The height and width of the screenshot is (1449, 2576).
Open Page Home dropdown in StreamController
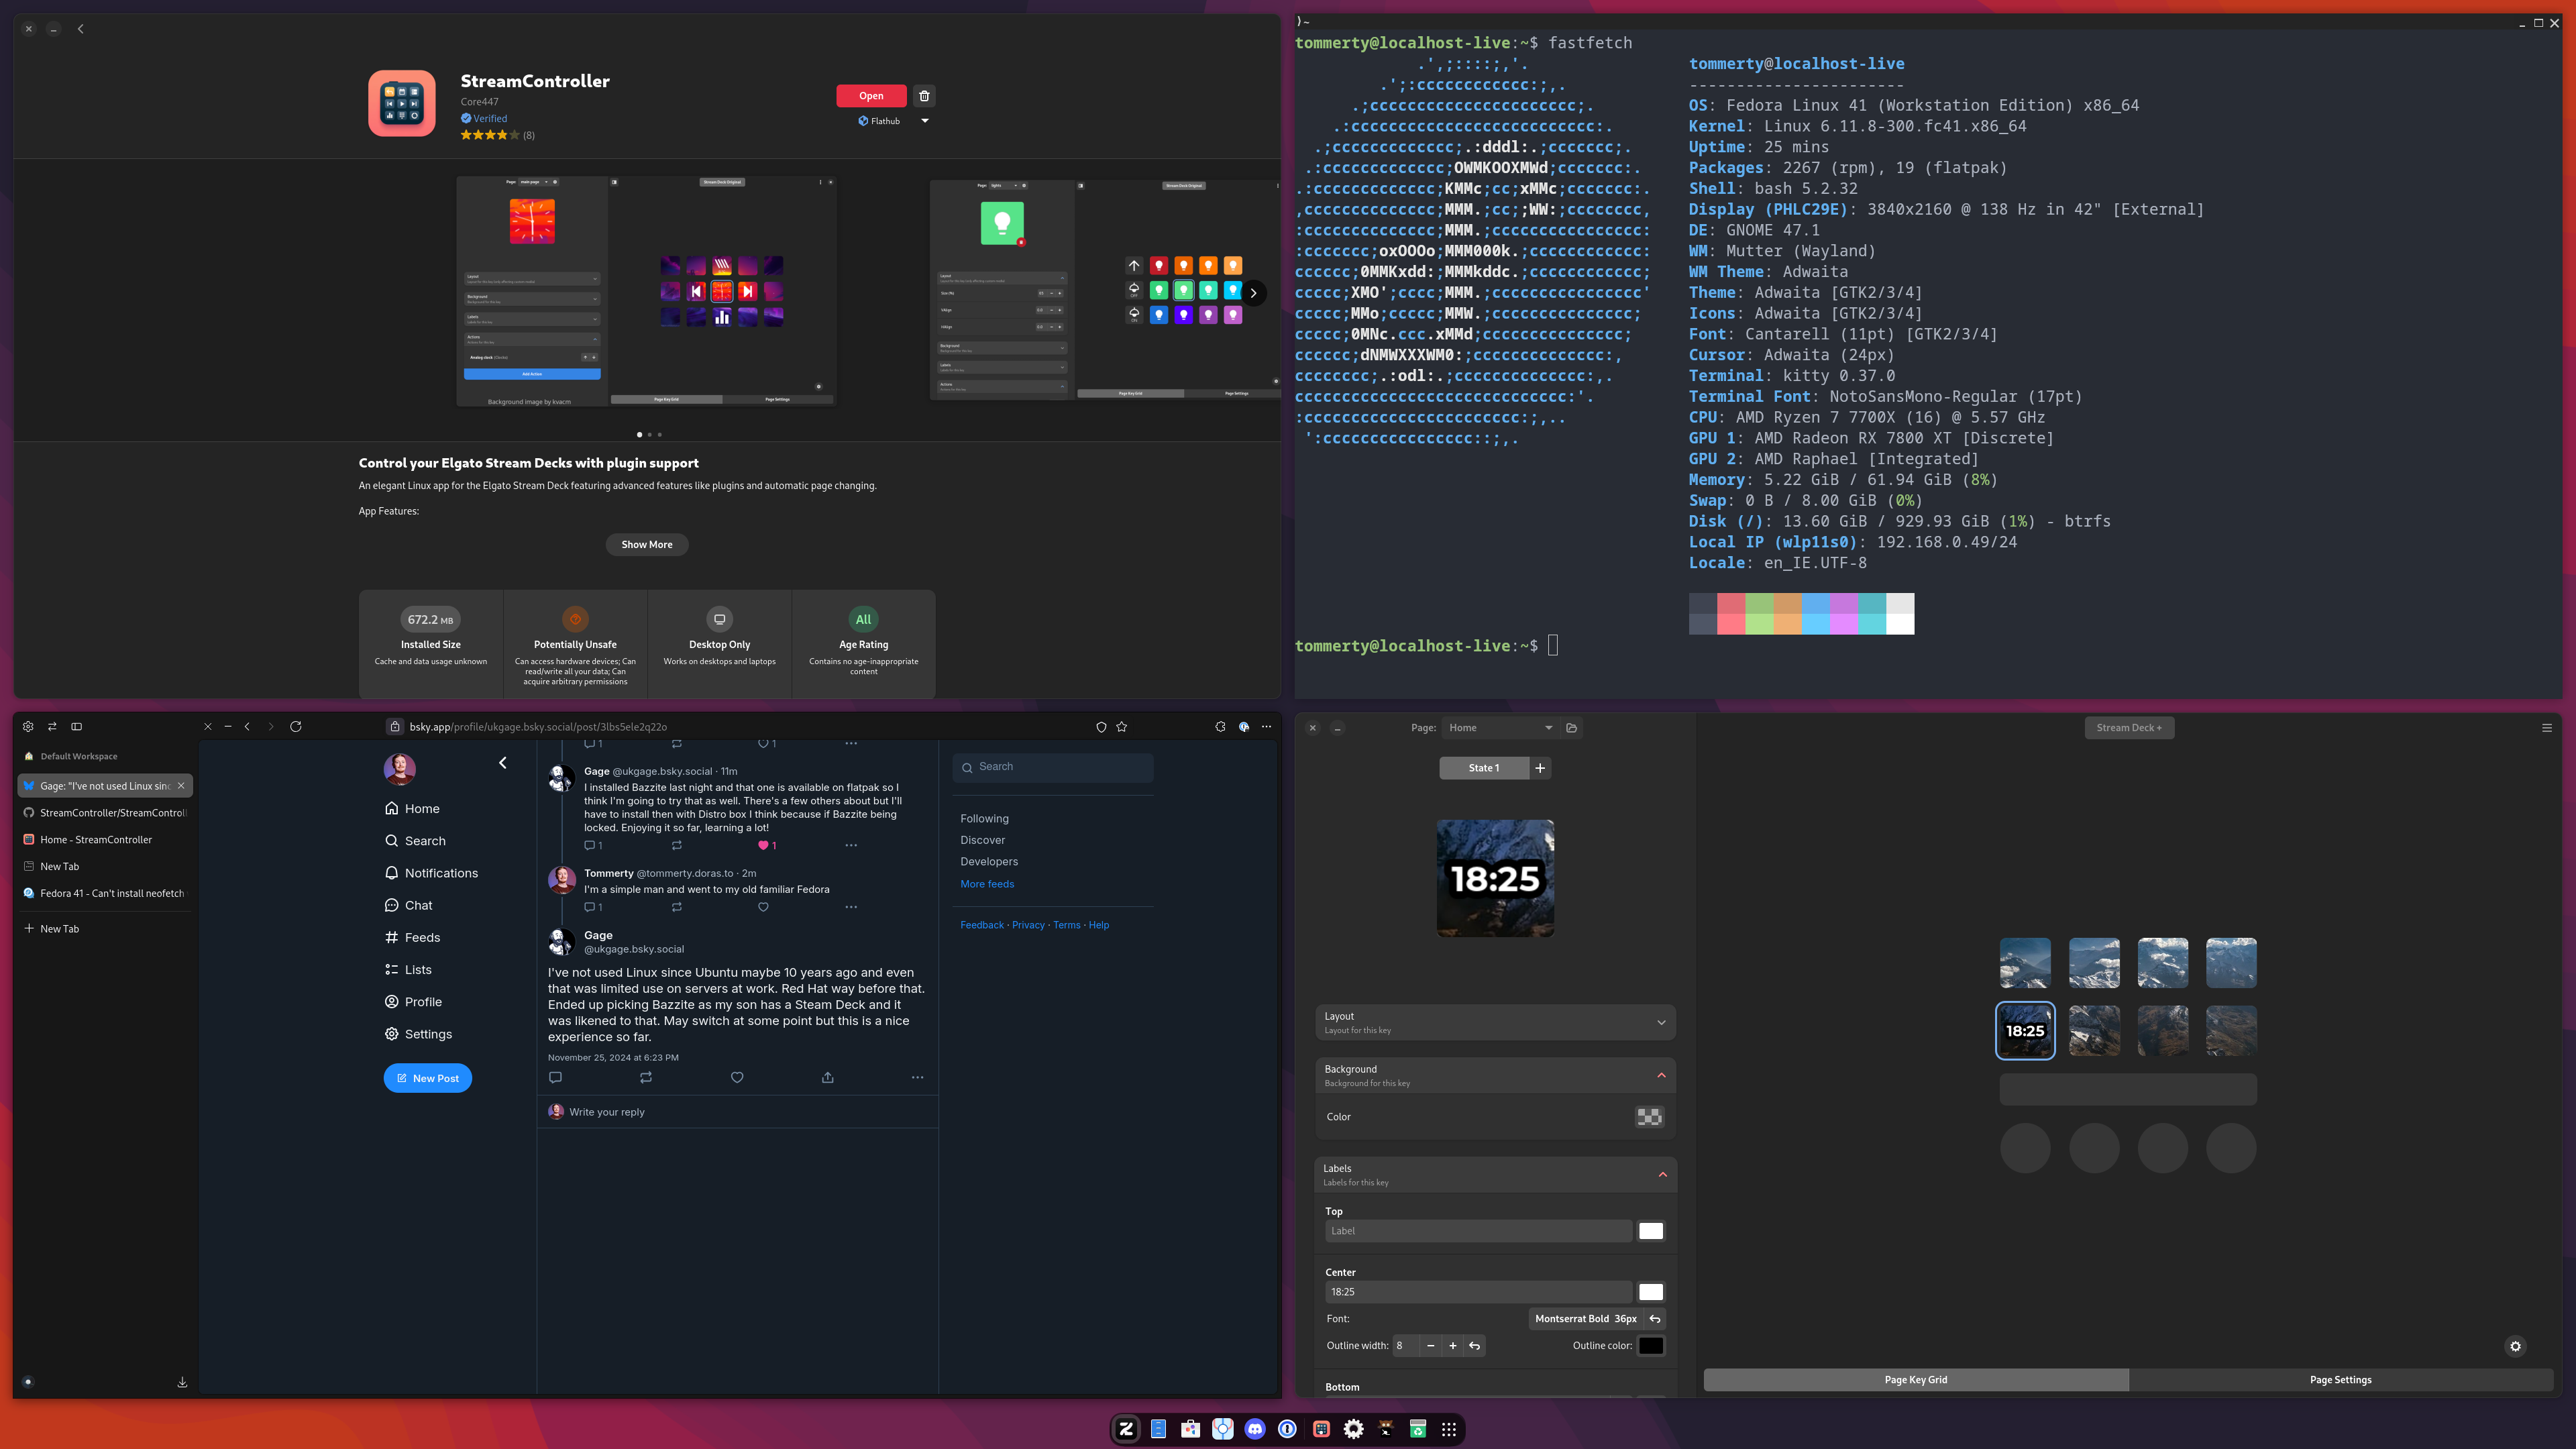tap(1500, 728)
